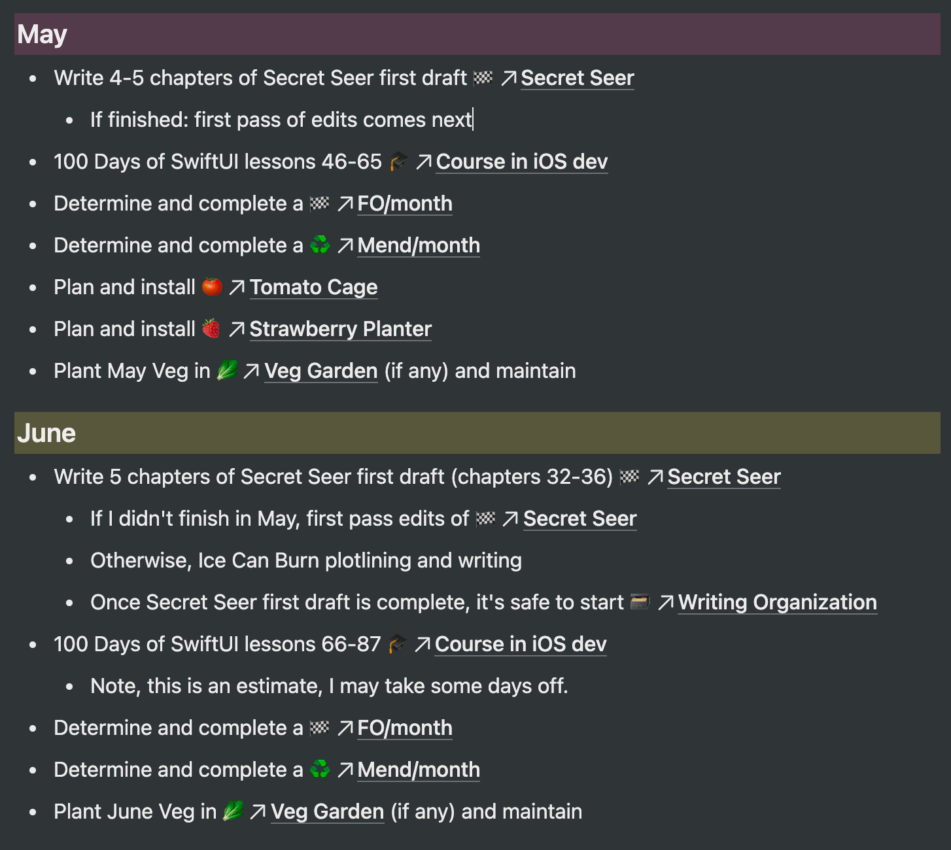Click the graduation cap icon in June's SwiftUI line
Image resolution: width=951 pixels, height=850 pixels.
point(397,643)
